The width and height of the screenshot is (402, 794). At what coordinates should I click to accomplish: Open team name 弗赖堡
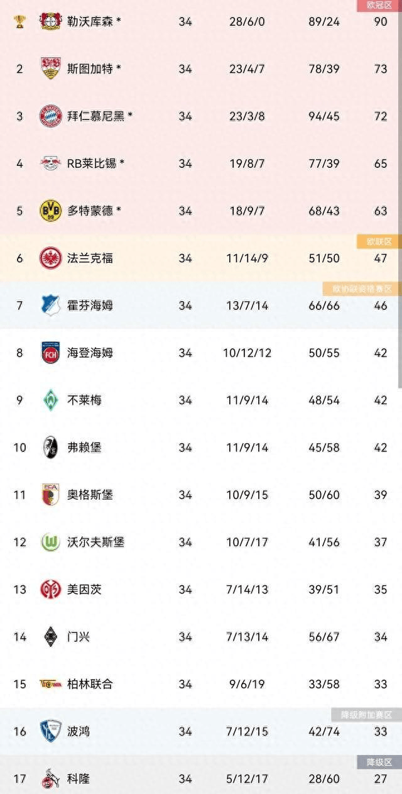click(x=84, y=448)
